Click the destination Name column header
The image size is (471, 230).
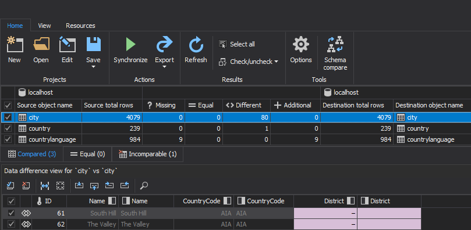point(146,201)
